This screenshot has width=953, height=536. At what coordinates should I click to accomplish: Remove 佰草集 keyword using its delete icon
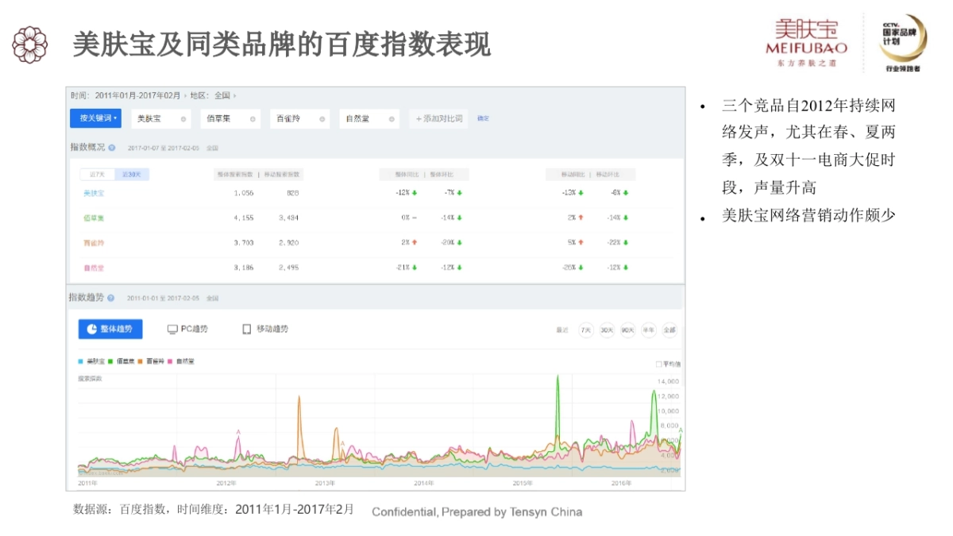(253, 119)
